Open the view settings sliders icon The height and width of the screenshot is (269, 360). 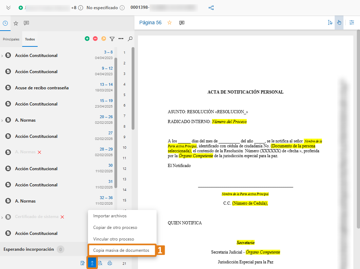point(352,22)
